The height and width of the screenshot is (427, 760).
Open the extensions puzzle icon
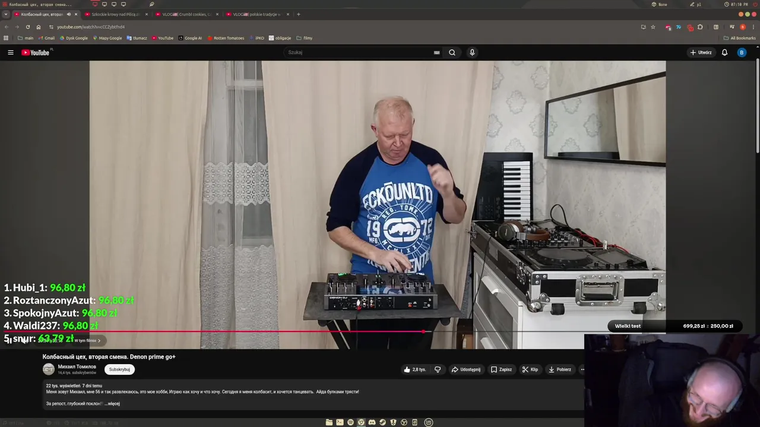[700, 27]
